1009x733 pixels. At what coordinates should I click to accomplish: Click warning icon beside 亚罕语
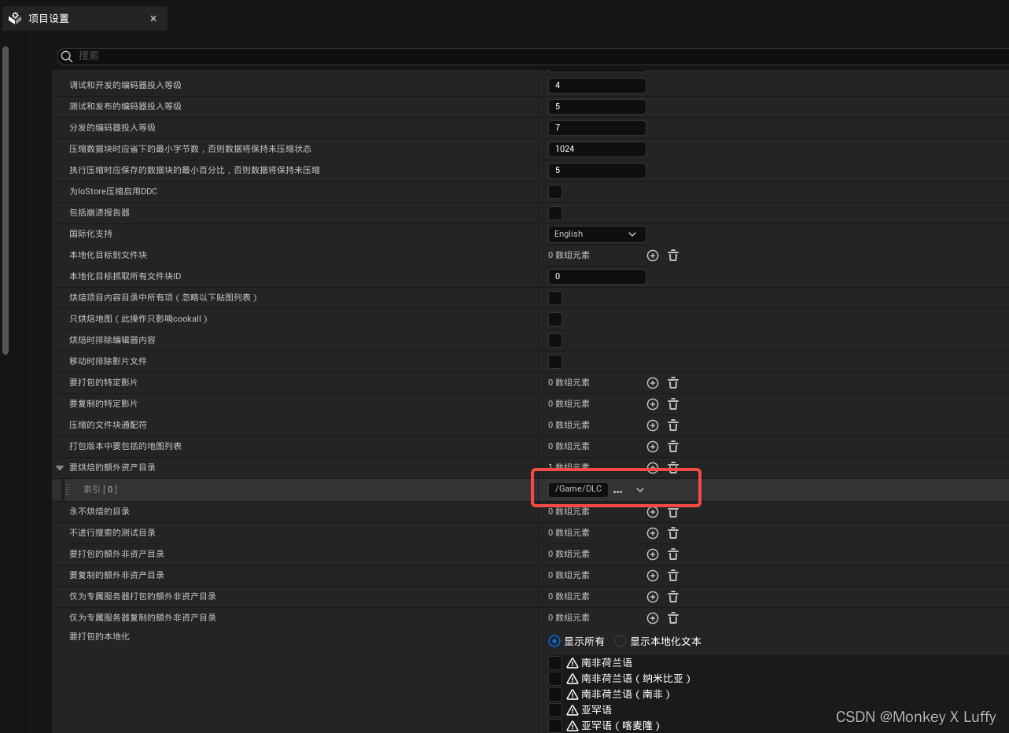coord(573,710)
